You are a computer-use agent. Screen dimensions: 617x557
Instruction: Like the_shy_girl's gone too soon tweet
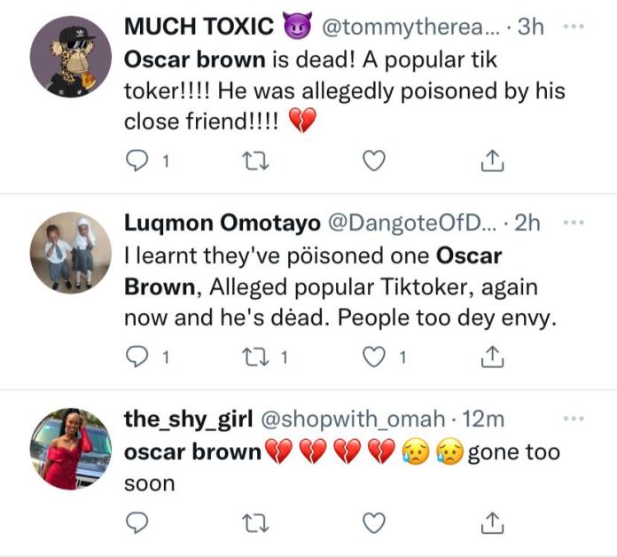click(373, 523)
